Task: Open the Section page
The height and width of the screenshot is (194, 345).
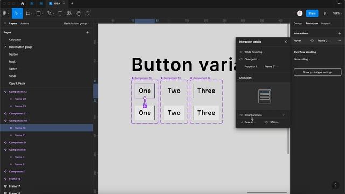Action: point(13,54)
